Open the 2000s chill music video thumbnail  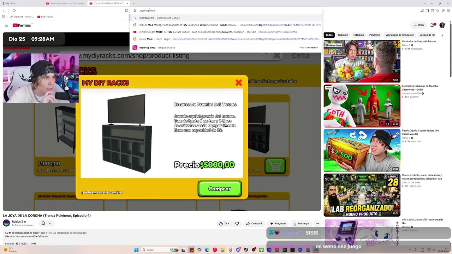362,233
